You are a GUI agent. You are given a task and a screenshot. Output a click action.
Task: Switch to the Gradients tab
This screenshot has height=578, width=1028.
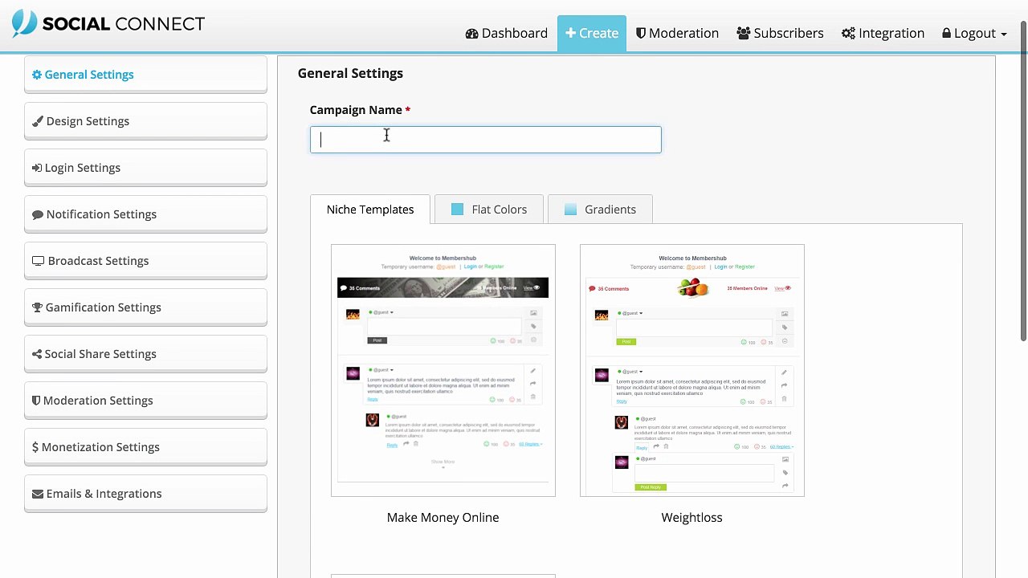tap(600, 209)
